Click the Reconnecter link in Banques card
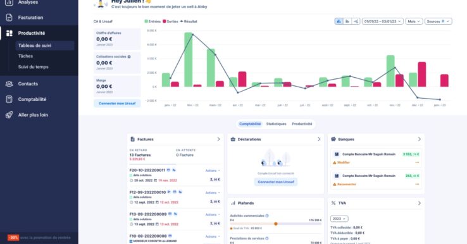Screen dimensions: 467x244 click(346, 184)
